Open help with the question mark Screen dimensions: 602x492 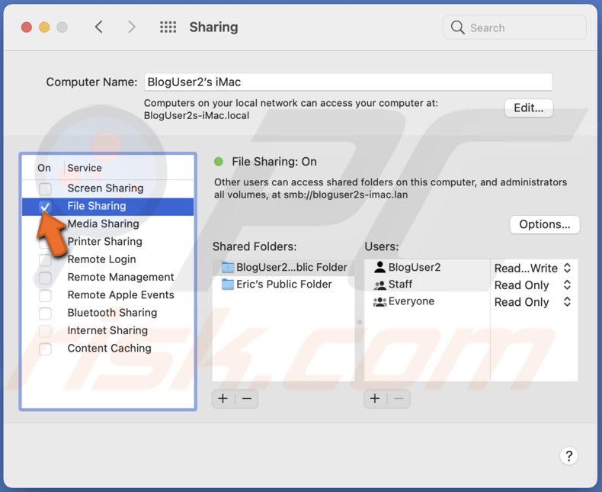point(568,456)
